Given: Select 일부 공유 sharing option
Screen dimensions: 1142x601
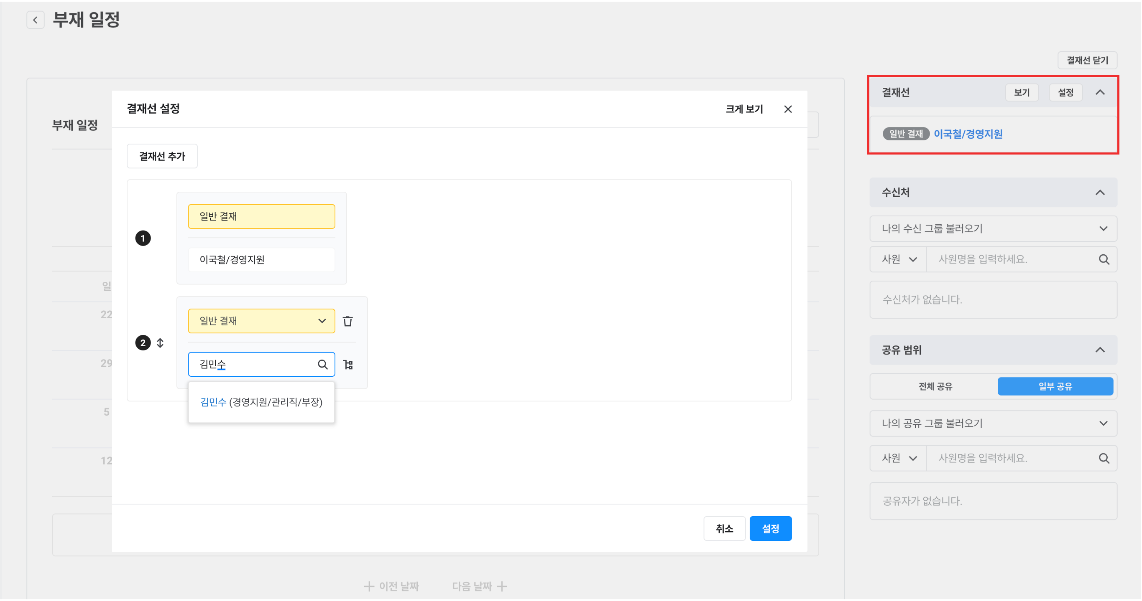Looking at the screenshot, I should coord(1055,386).
